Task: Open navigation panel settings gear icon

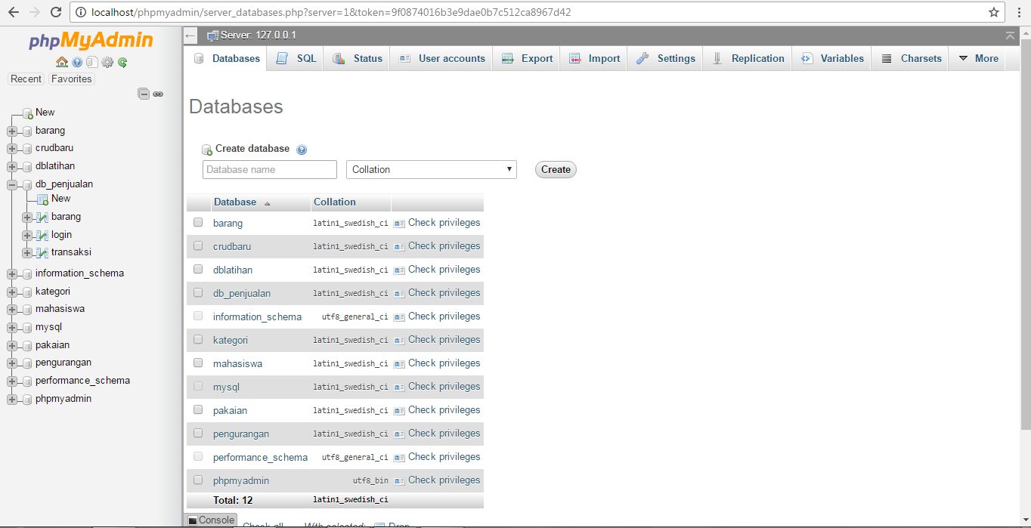Action: click(107, 62)
